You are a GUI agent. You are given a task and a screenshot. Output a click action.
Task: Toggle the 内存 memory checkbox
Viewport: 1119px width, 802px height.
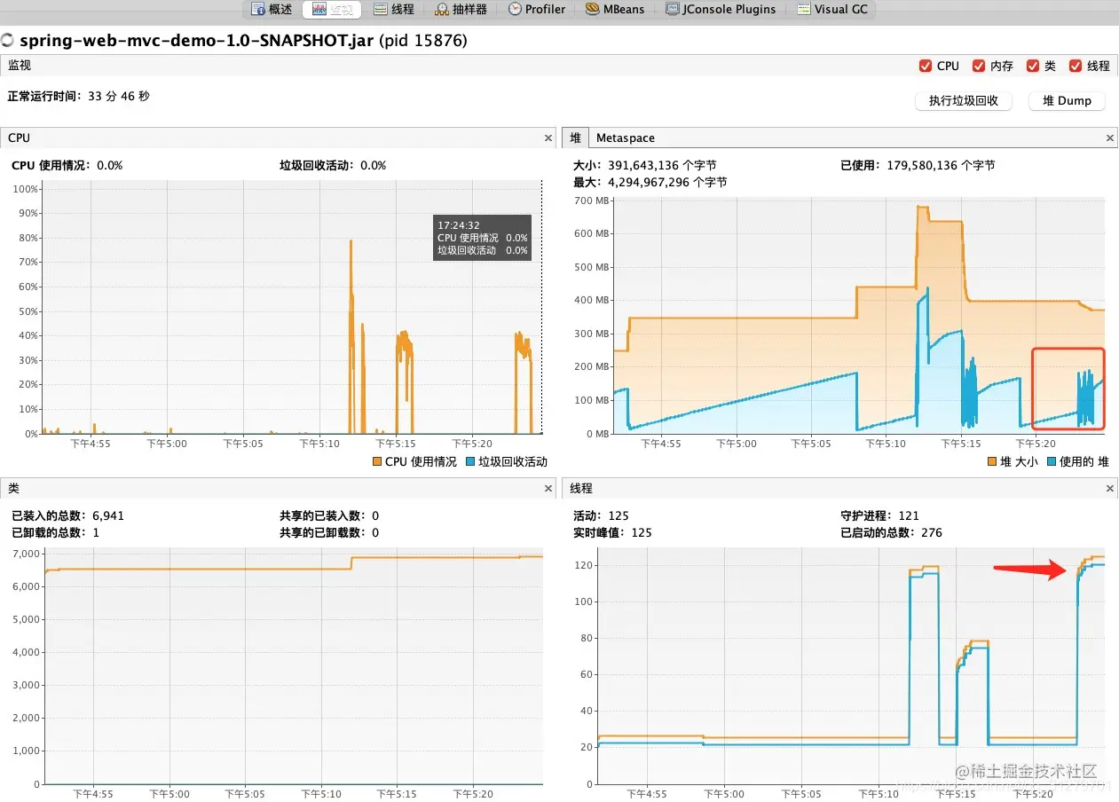pos(979,66)
